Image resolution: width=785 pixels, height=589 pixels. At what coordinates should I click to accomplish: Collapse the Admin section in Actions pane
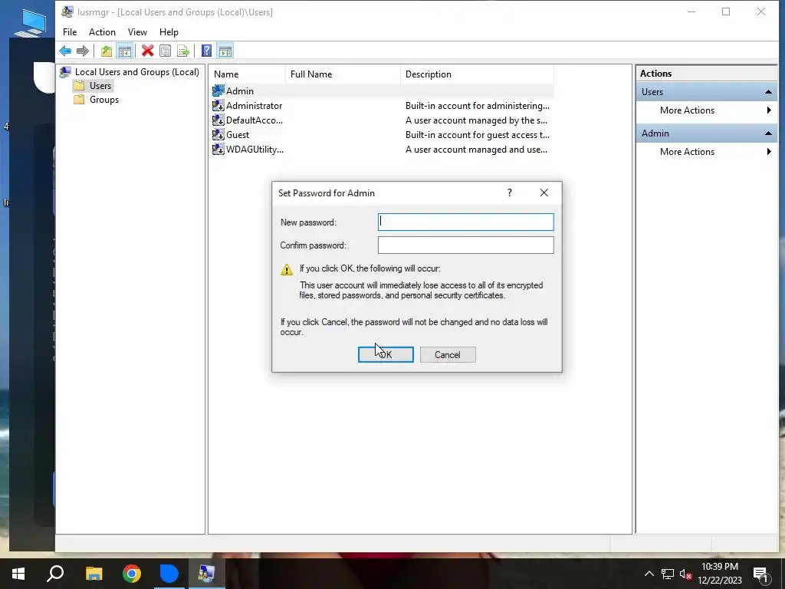coord(768,133)
